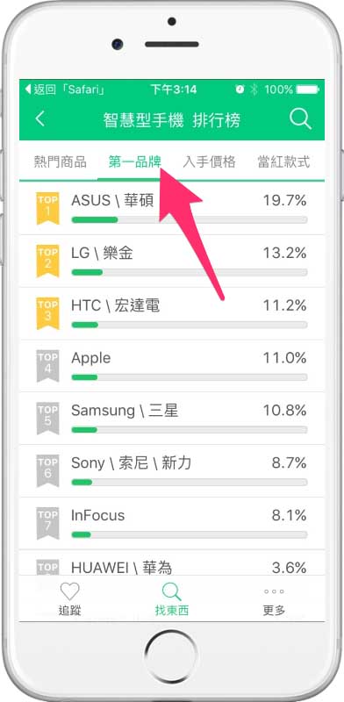Select the 第一品牌 tab
Screen dimensions: 344x702
click(135, 161)
